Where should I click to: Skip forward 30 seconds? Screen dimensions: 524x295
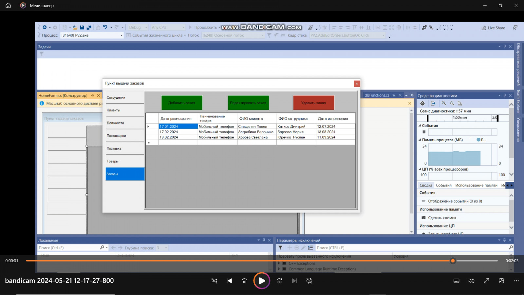coord(279,281)
